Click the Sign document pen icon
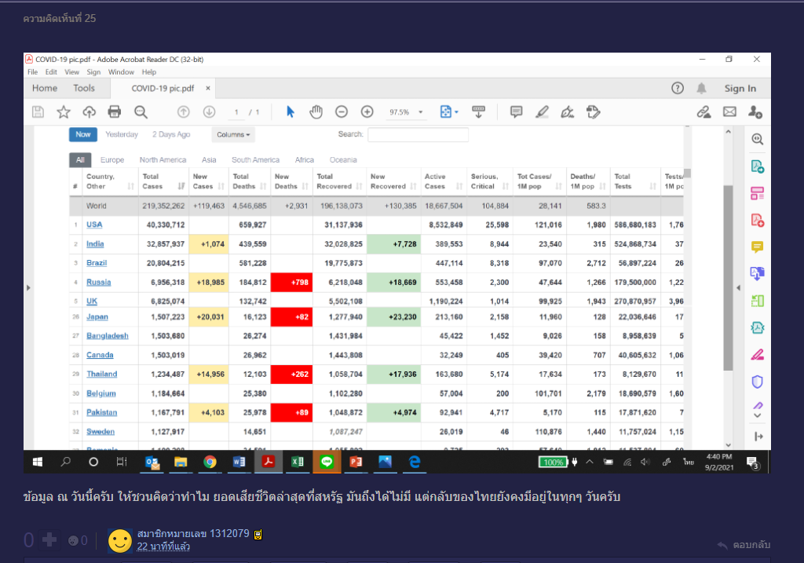 click(568, 112)
